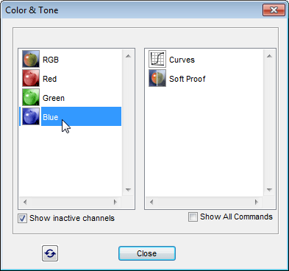The image size is (289, 271).
Task: Choose the Green channel apple icon
Action: (x=31, y=97)
